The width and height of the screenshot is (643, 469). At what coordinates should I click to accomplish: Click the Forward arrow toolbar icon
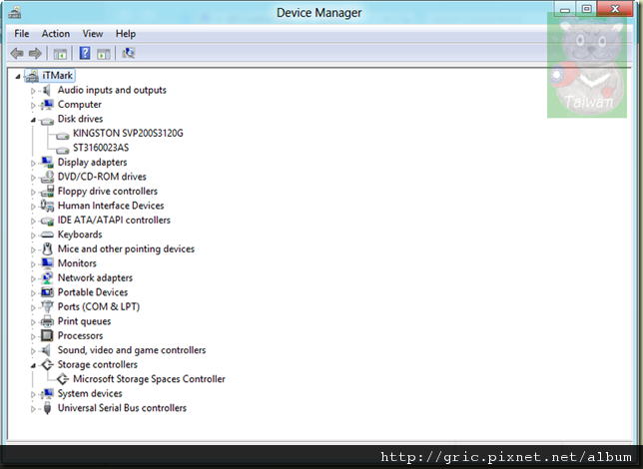click(x=35, y=53)
